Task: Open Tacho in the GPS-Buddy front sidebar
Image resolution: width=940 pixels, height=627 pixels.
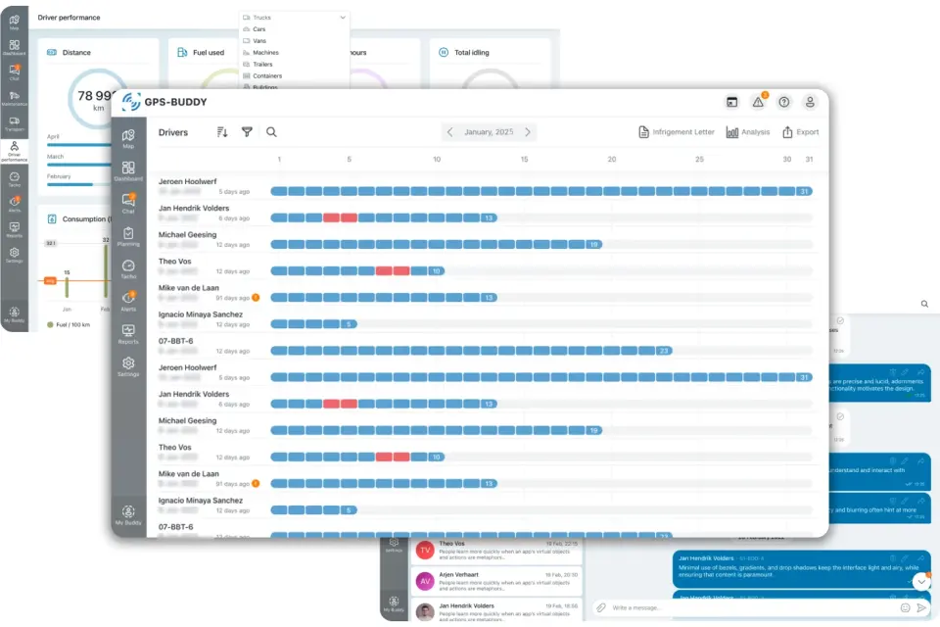Action: pyautogui.click(x=128, y=268)
